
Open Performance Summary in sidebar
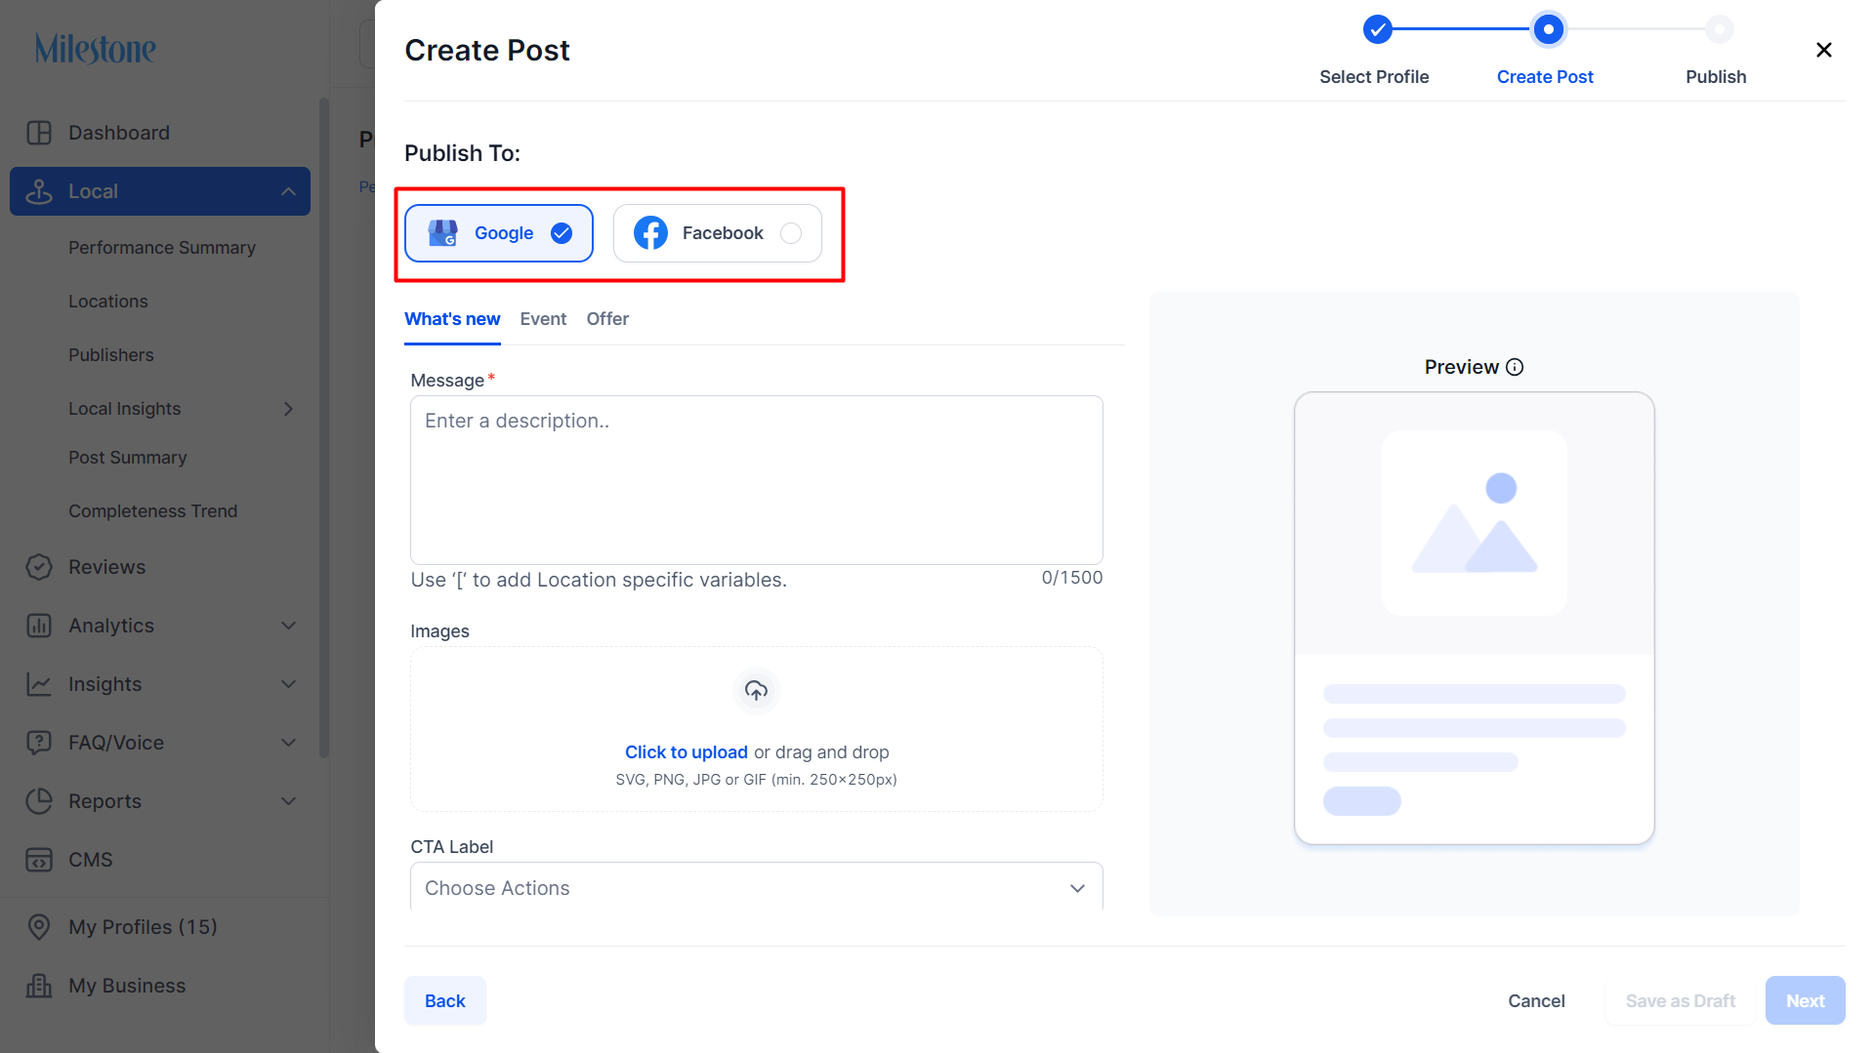pyautogui.click(x=162, y=248)
